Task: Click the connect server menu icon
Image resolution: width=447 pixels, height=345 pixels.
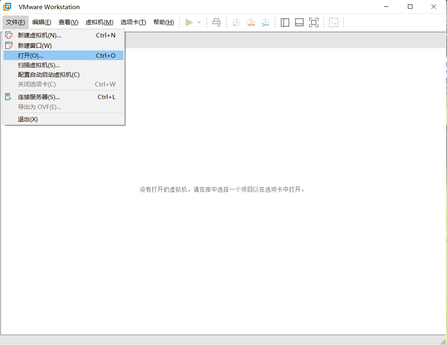Action: point(9,97)
